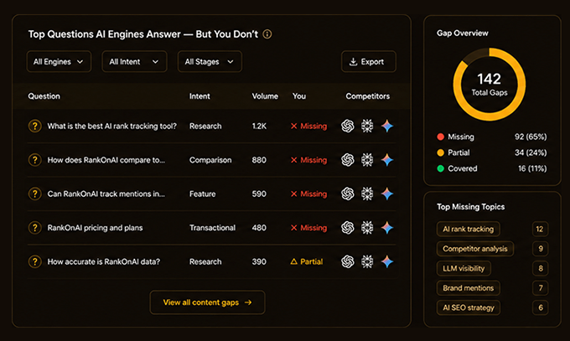Open the All Engines dropdown

59,61
